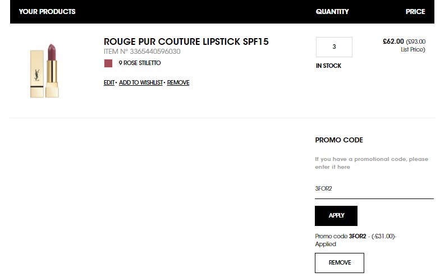Click the promo code applied confirmation message
440x277 pixels.
pos(356,240)
